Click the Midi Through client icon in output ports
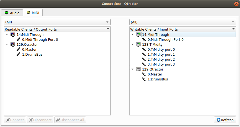The width and height of the screenshot is (240, 127). (12, 35)
